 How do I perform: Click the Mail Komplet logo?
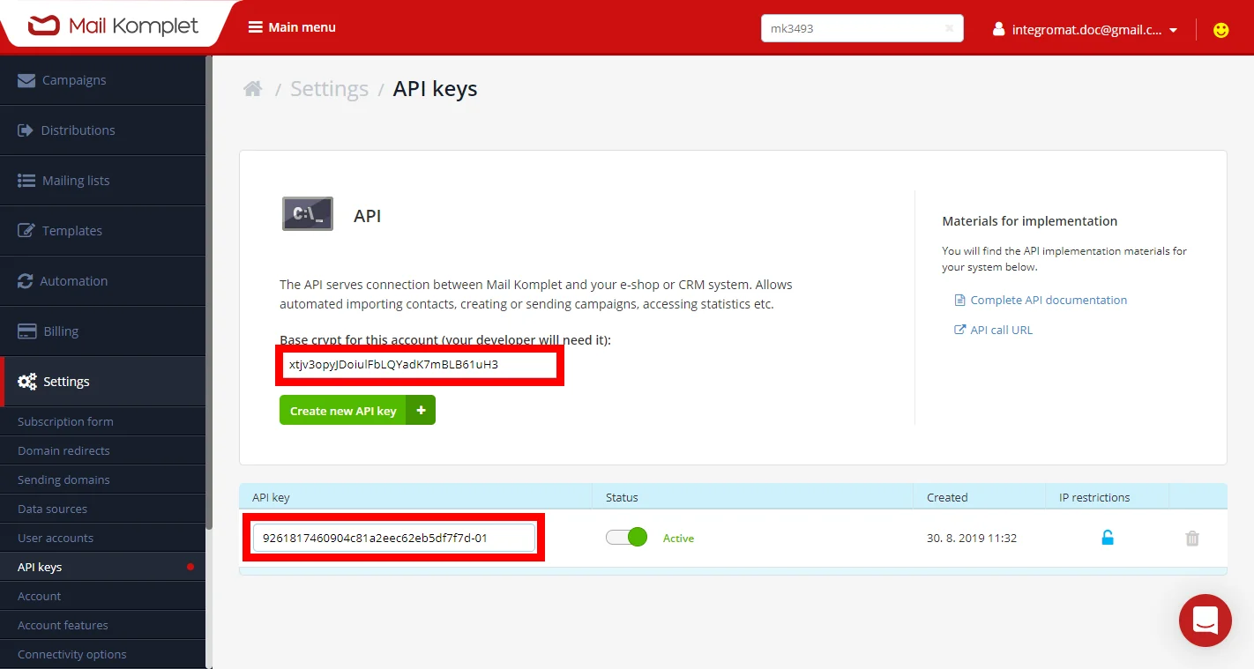113,26
